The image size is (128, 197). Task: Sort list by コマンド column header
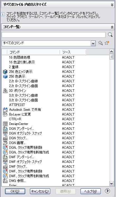tap(34, 52)
